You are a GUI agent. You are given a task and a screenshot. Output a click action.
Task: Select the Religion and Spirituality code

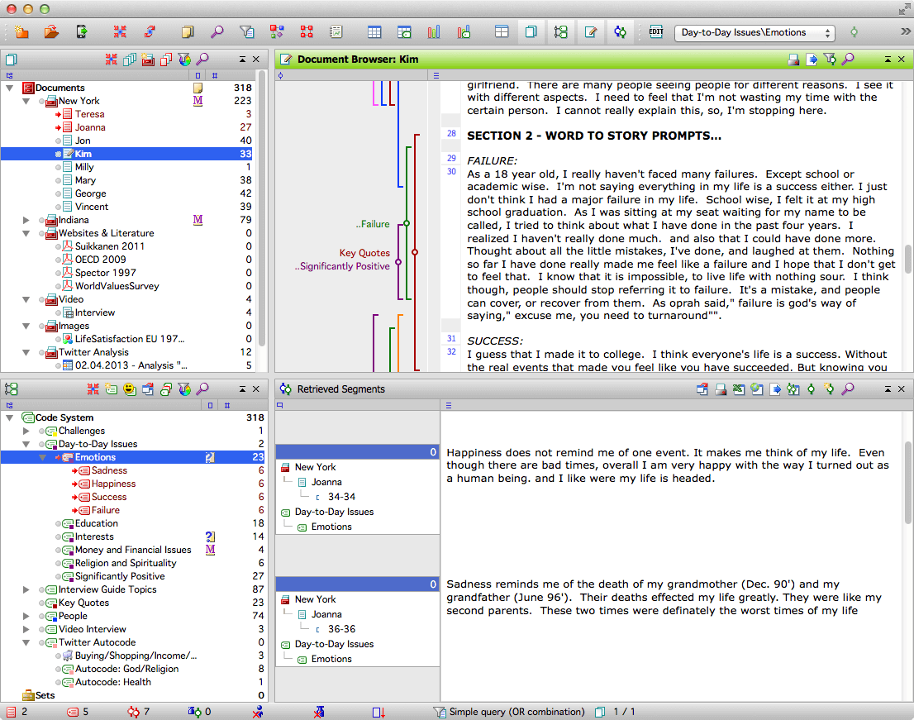point(126,563)
